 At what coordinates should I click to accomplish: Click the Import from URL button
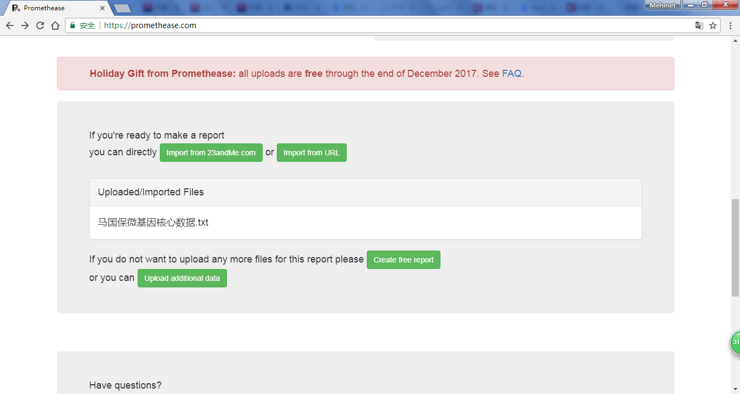311,153
